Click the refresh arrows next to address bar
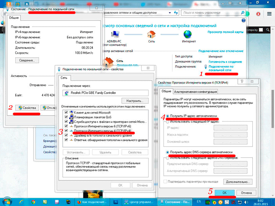 coord(176,13)
